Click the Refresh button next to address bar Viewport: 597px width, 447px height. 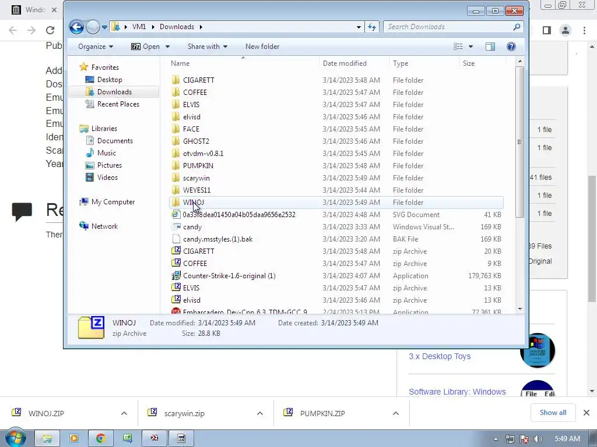pyautogui.click(x=372, y=27)
